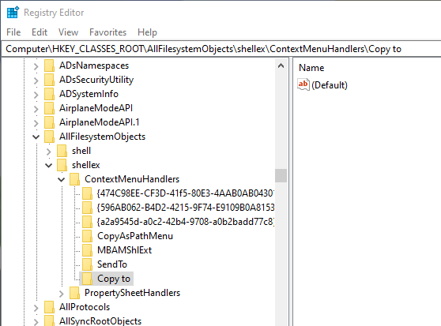Click the shellex folder icon
The image size is (441, 326).
(62, 165)
